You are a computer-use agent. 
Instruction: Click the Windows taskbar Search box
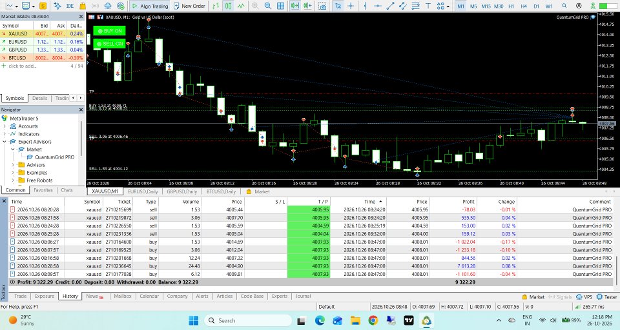click(248, 320)
